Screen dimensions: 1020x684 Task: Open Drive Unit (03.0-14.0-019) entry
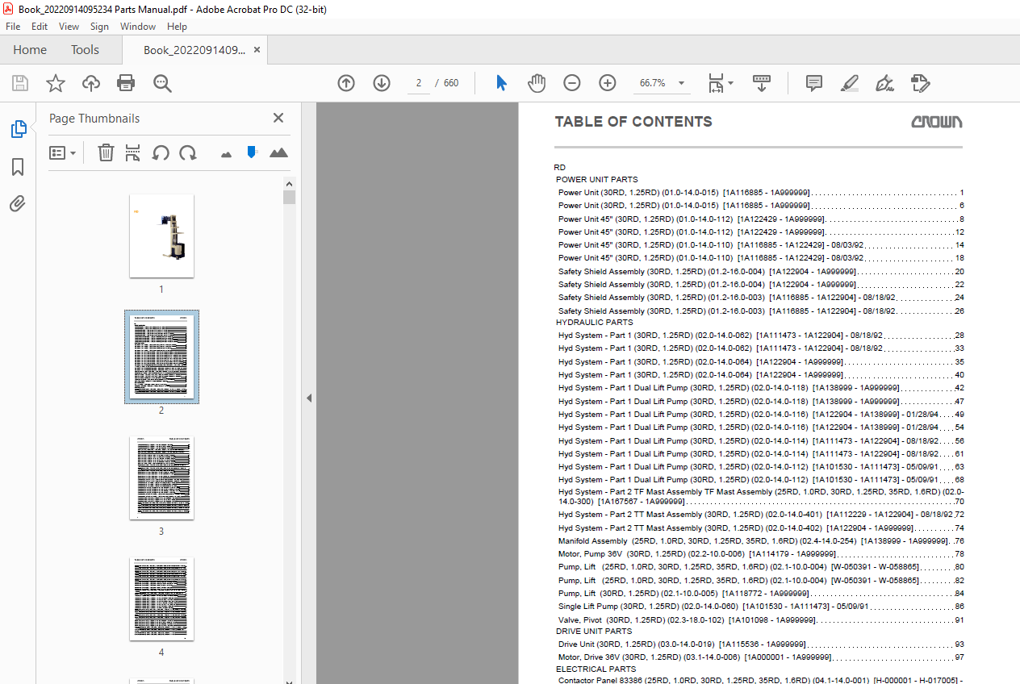(x=761, y=644)
